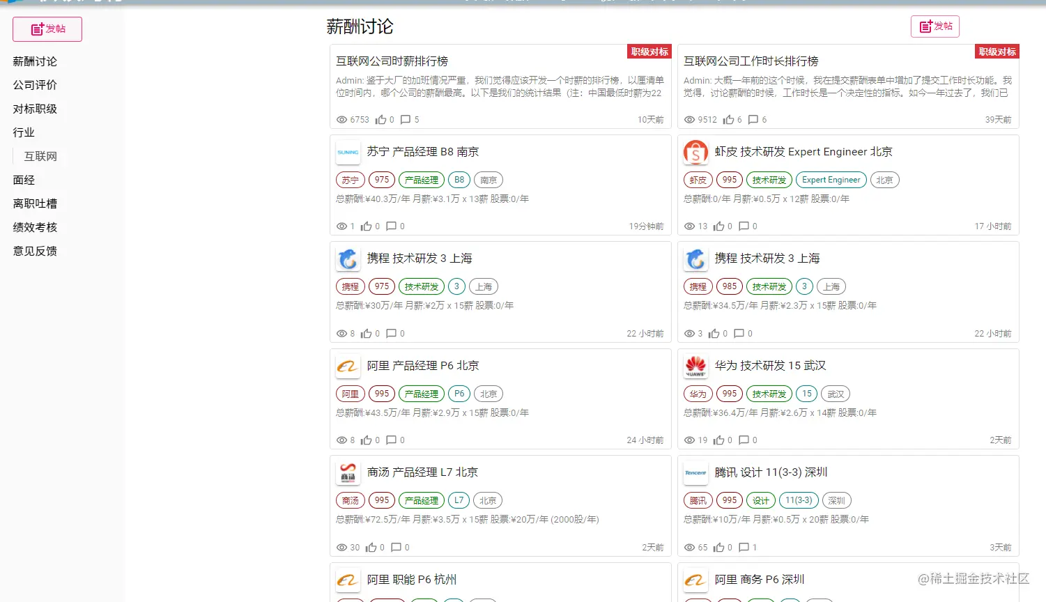This screenshot has width=1046, height=602.
Task: Click the 985 work-schedule tag
Action: [x=730, y=286]
